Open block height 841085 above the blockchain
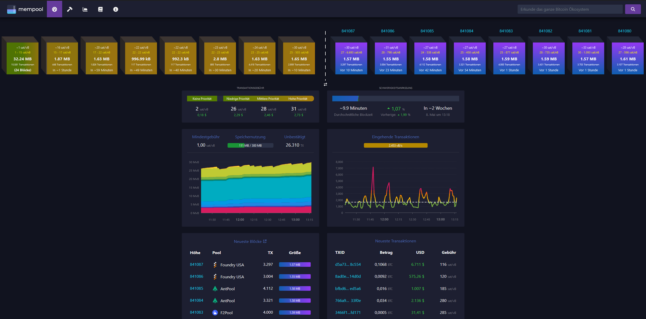 (x=427, y=31)
